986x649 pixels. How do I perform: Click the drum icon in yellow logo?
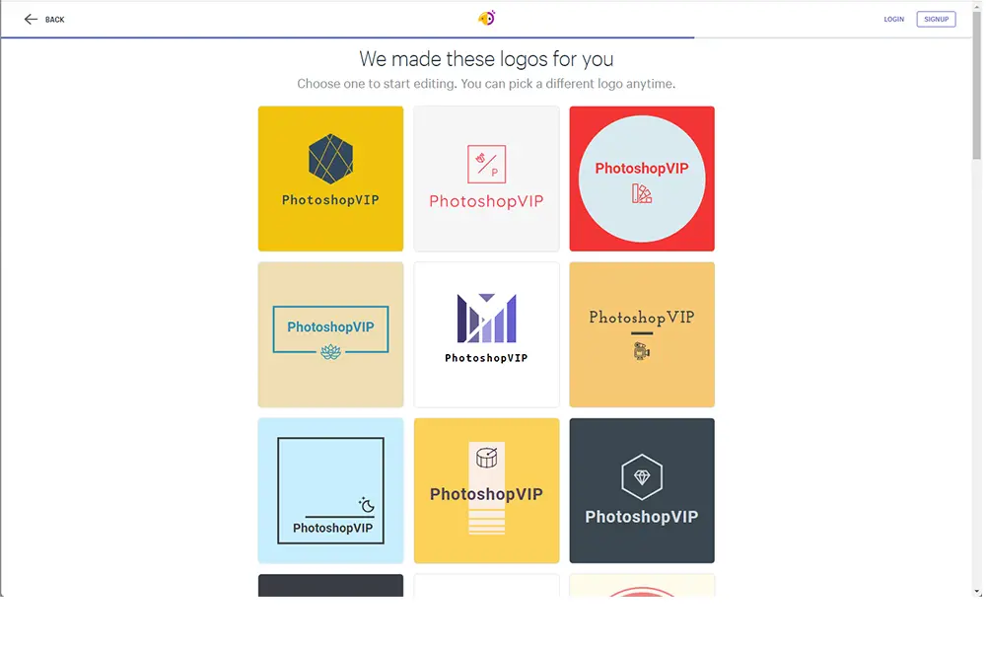click(487, 458)
